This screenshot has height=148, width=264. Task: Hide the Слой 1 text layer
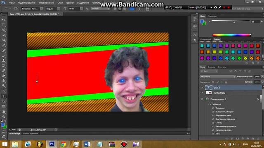202,88
